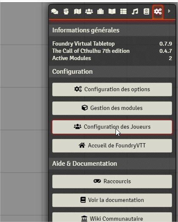The image size is (178, 222).
Task: Click Configuration des options button
Action: point(112,89)
